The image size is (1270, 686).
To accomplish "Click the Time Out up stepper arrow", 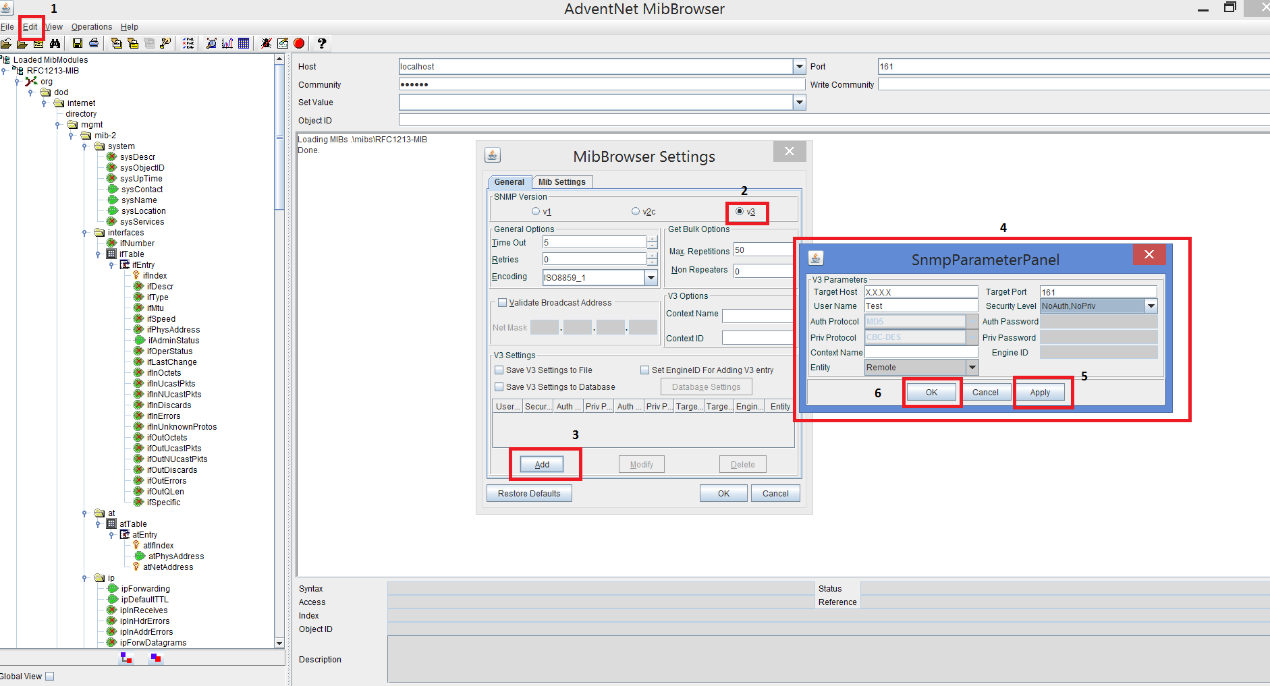I will tap(652, 239).
